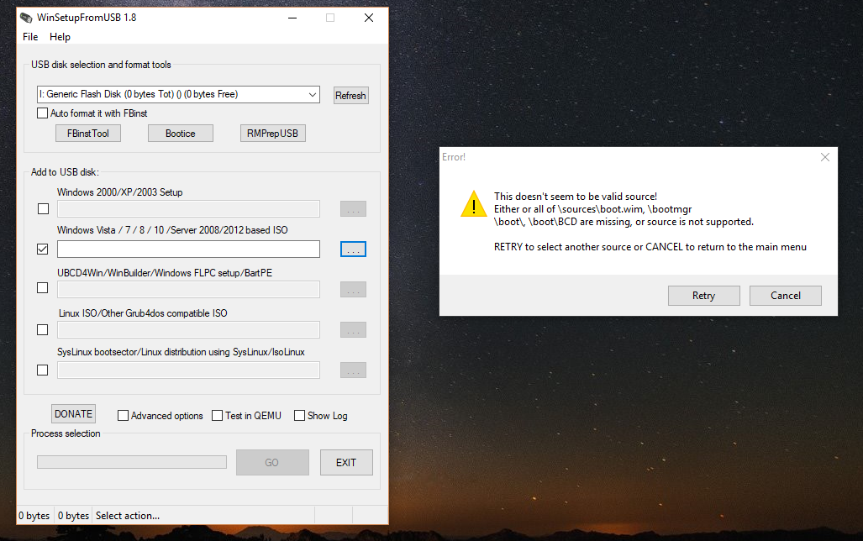Open the Help menu
The image size is (863, 541).
[x=60, y=37]
